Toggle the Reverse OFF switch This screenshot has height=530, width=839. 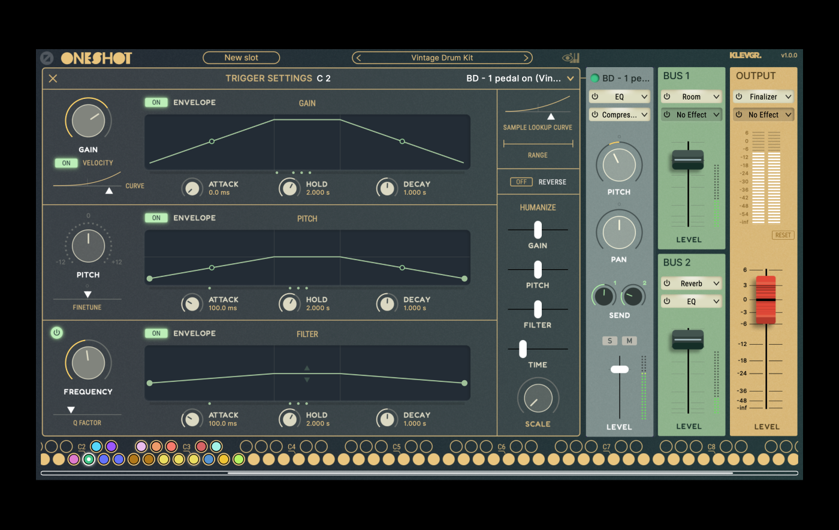pos(521,182)
